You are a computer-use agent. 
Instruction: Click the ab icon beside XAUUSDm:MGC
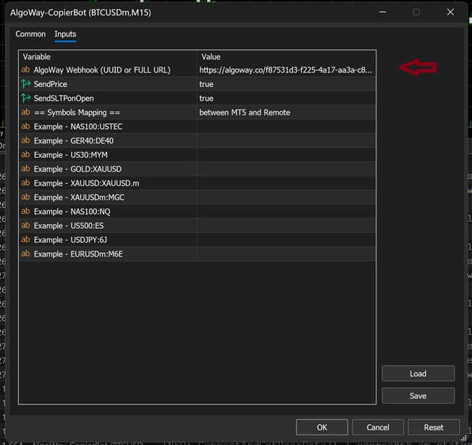pyautogui.click(x=25, y=197)
